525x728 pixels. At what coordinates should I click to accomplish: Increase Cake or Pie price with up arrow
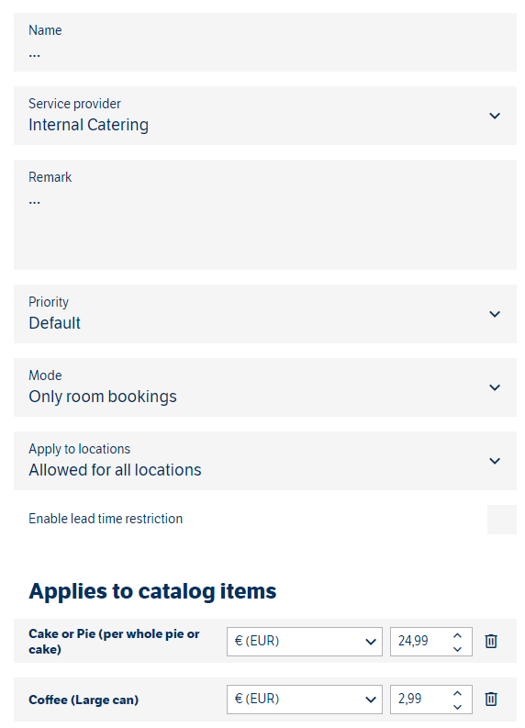click(457, 635)
